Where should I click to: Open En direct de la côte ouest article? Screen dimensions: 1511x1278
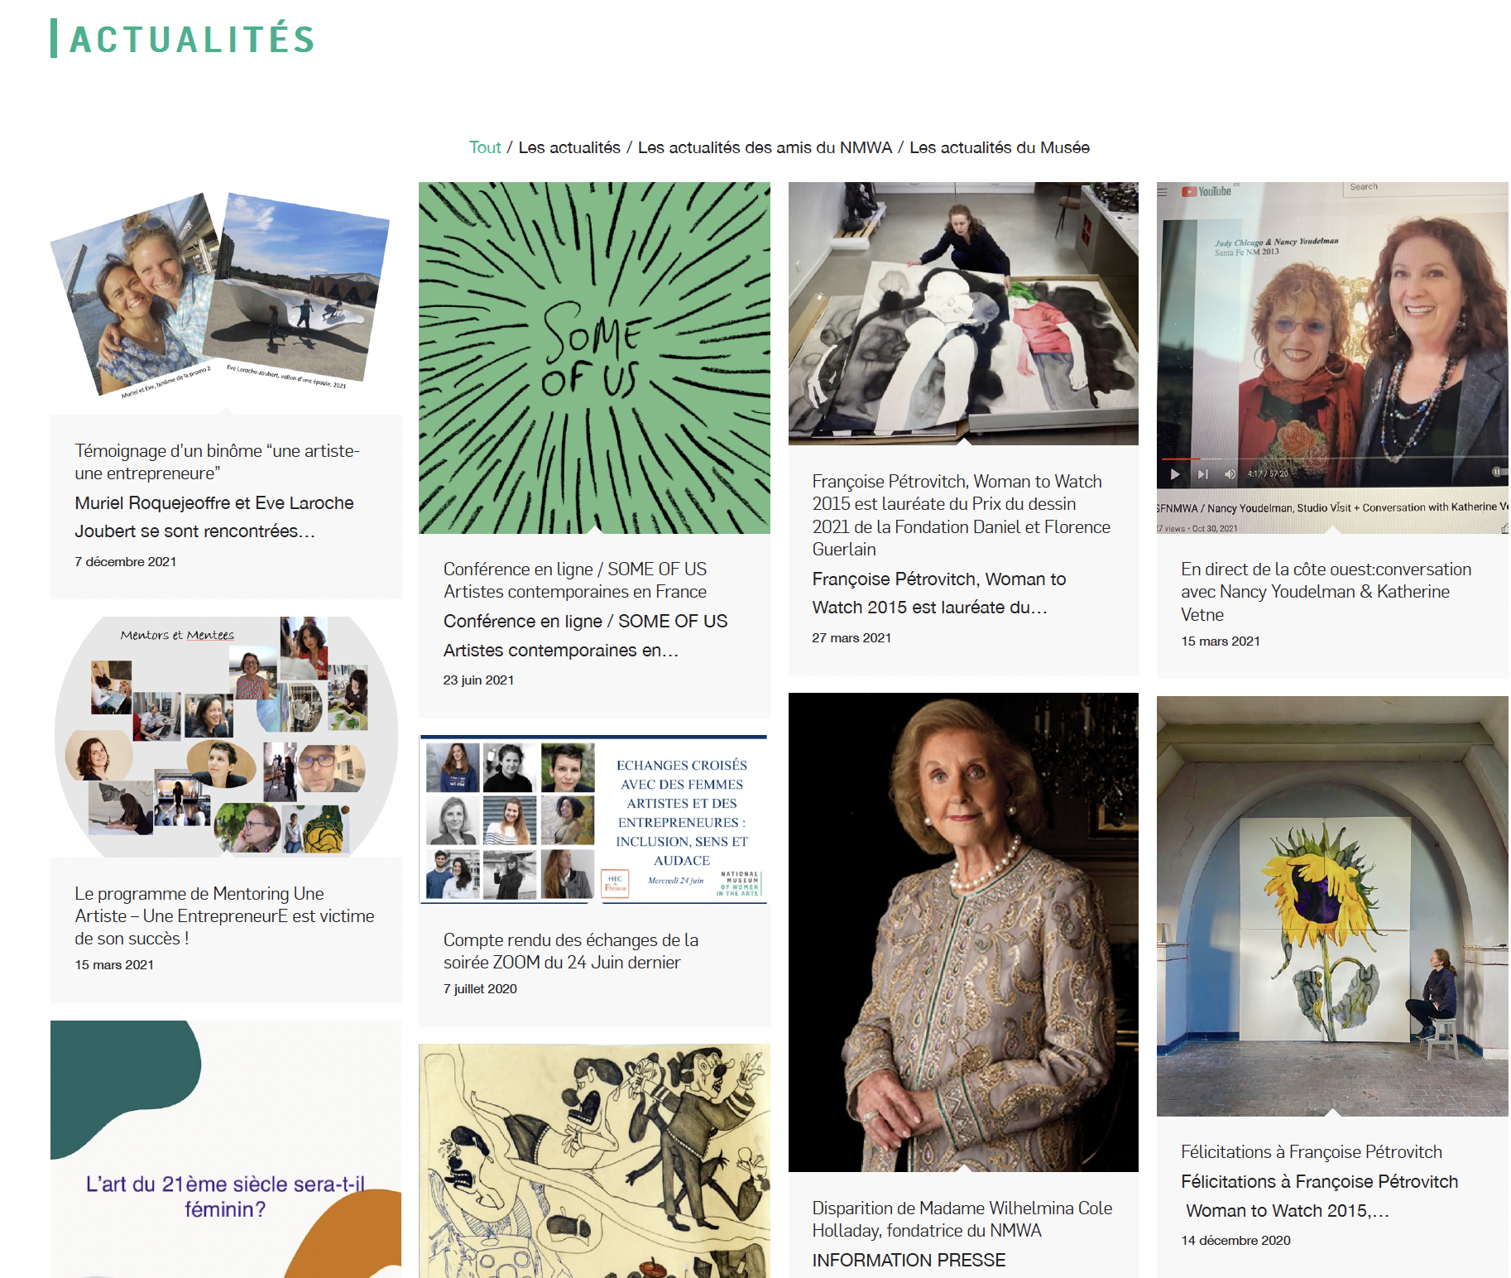1326,592
